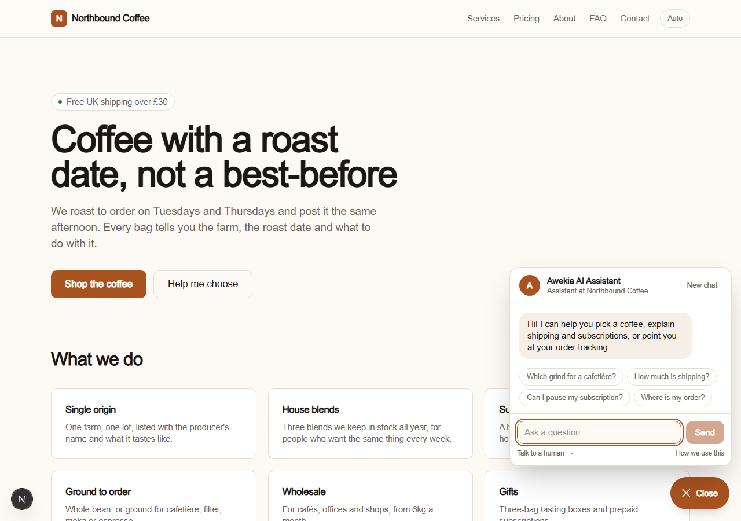
Task: Click the Help me choose button
Action: click(x=203, y=284)
